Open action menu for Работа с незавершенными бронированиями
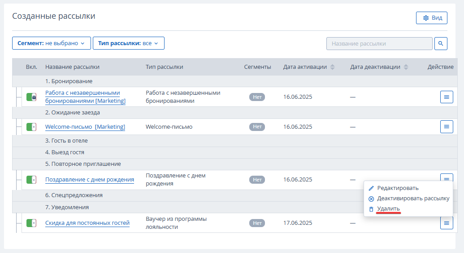464x253 pixels. tap(447, 97)
